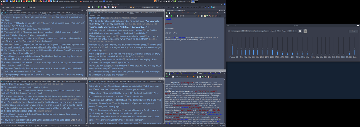Click the Bible view options icon in NET2 view
Viewport: 360px width, 127px height.
89,13
